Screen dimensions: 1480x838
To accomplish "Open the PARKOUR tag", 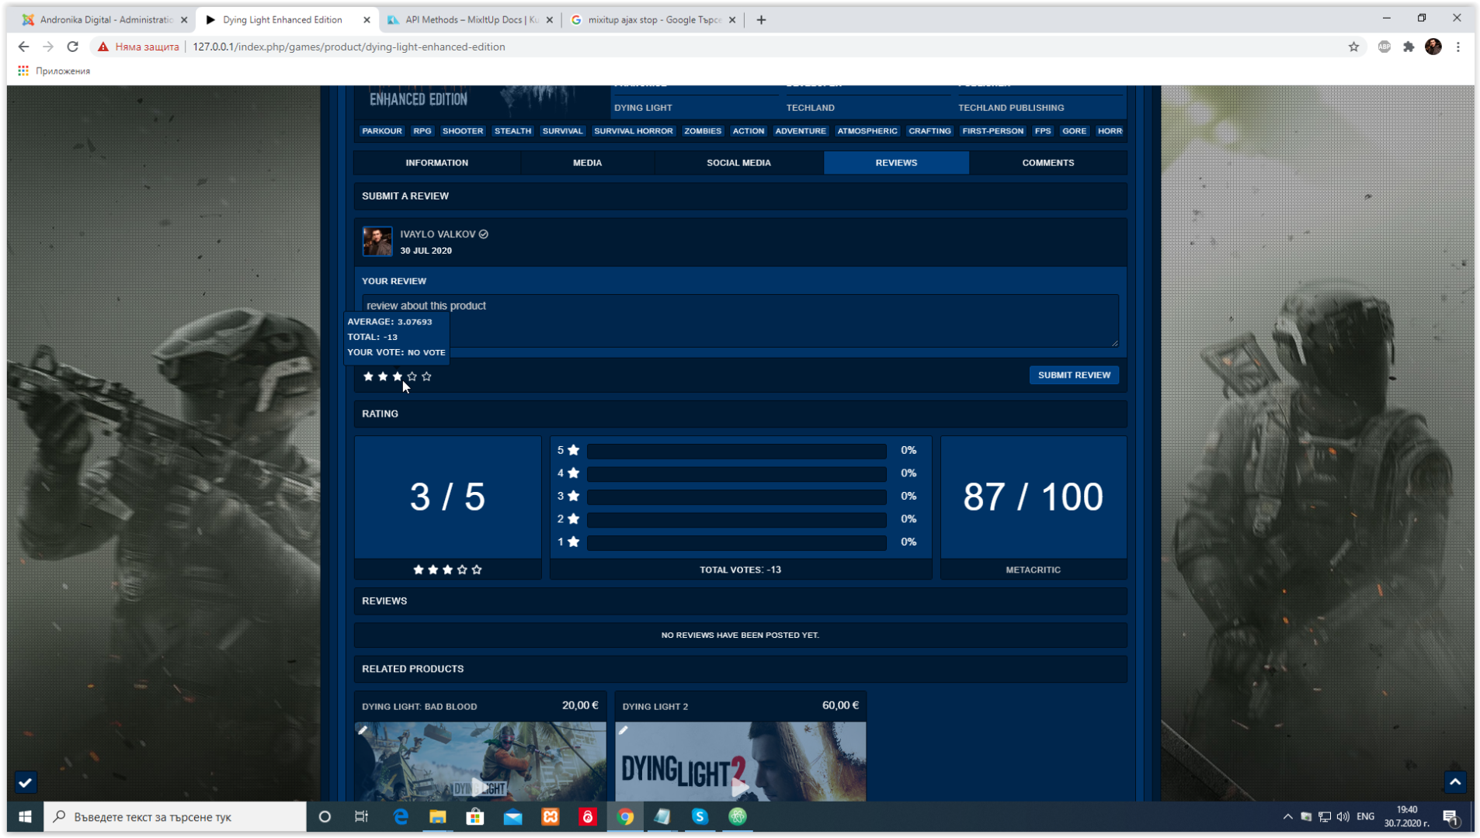I will coord(382,131).
